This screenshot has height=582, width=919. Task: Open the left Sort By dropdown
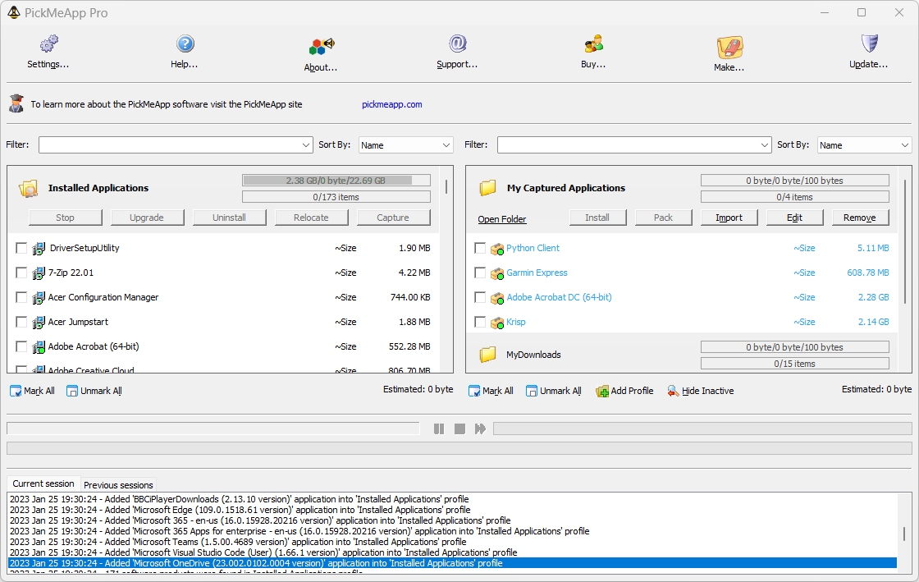coord(405,144)
